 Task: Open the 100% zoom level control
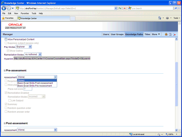[171, 134]
